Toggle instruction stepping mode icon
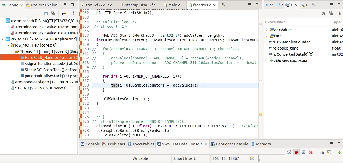The image size is (343, 163). 64,13
